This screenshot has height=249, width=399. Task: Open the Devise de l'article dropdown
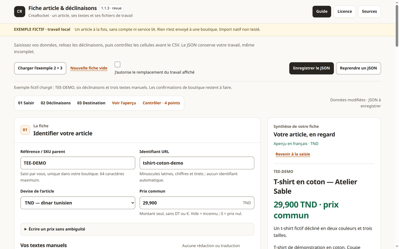coord(78,203)
